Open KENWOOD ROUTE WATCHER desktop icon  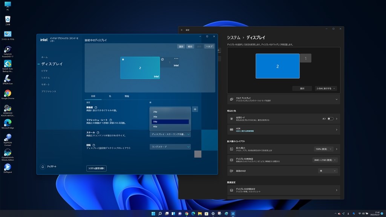[x=8, y=111]
